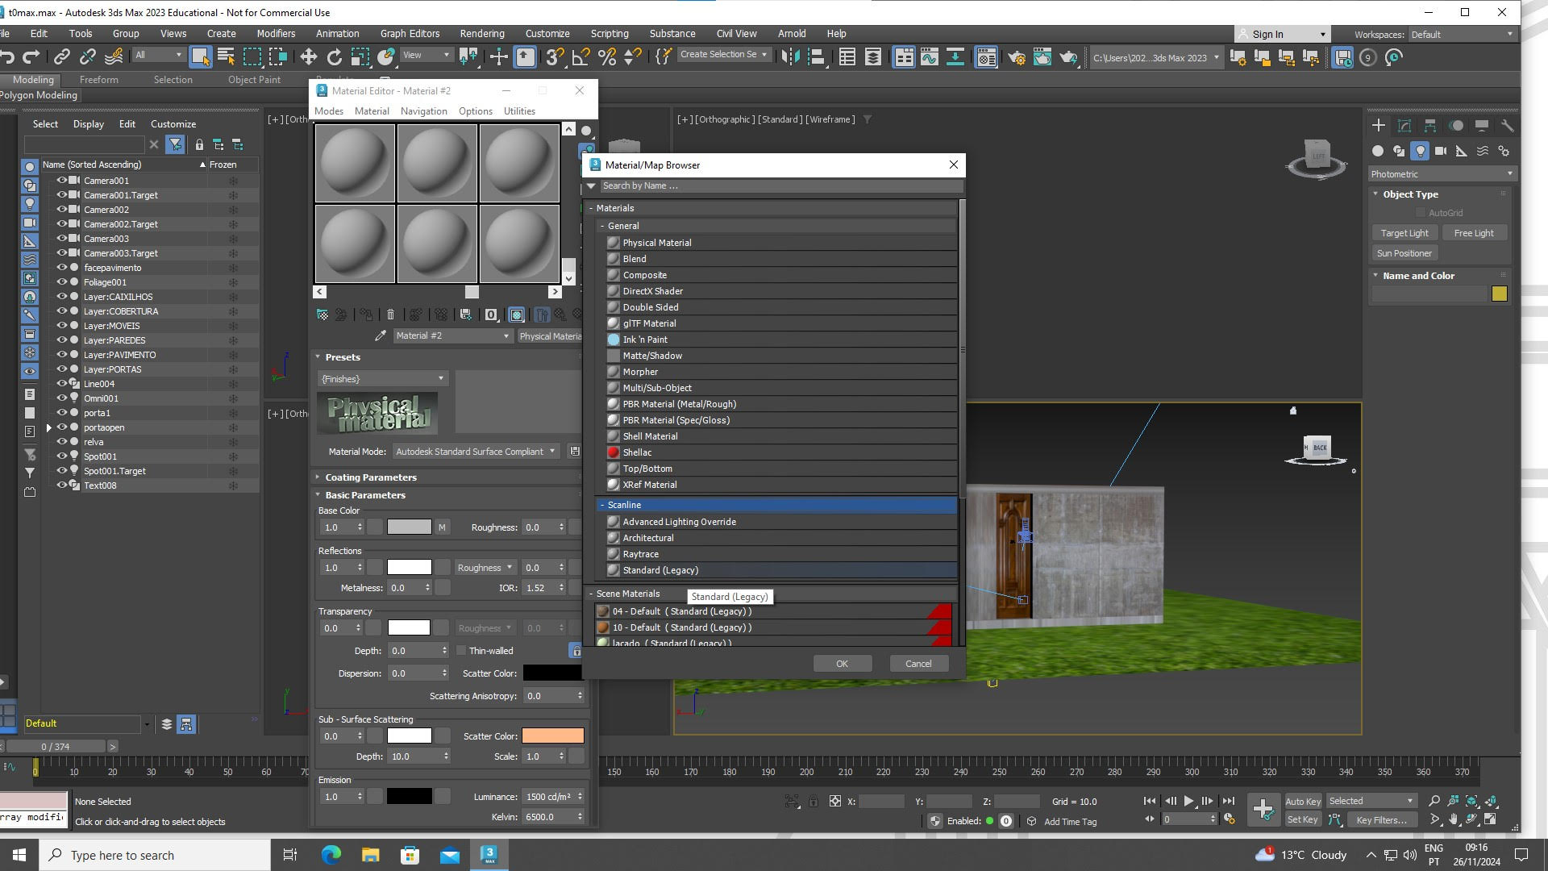Click the Undo arrow in main toolbar
1548x871 pixels.
pos(7,56)
